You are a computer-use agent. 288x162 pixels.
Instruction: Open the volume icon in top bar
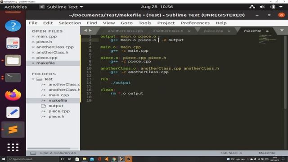pyautogui.click(x=262, y=7)
